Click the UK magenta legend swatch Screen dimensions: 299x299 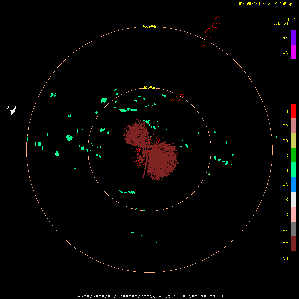293,52
